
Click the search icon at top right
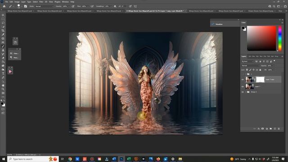[274, 6]
